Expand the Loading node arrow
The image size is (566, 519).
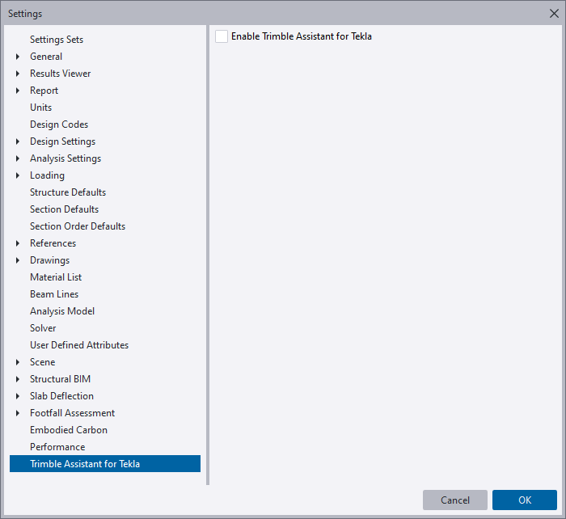click(x=17, y=175)
